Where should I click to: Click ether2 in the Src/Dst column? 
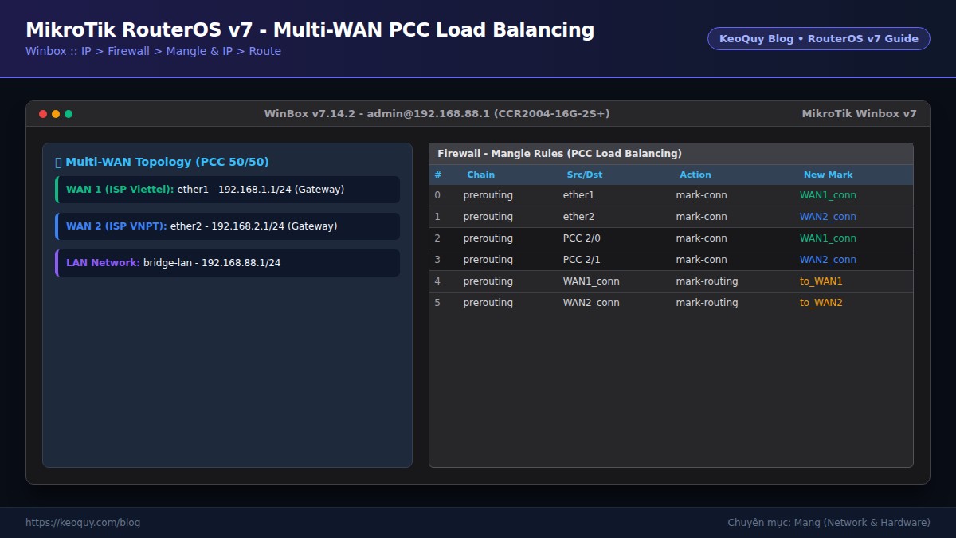click(578, 217)
